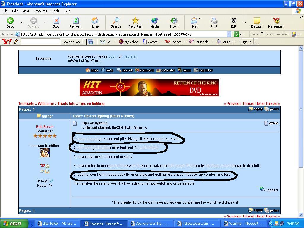
Task: Click the forum home nav icon
Action: click(x=92, y=70)
